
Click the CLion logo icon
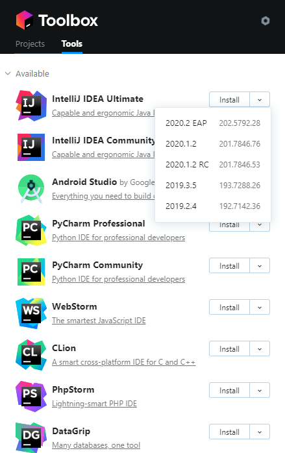[x=31, y=355]
